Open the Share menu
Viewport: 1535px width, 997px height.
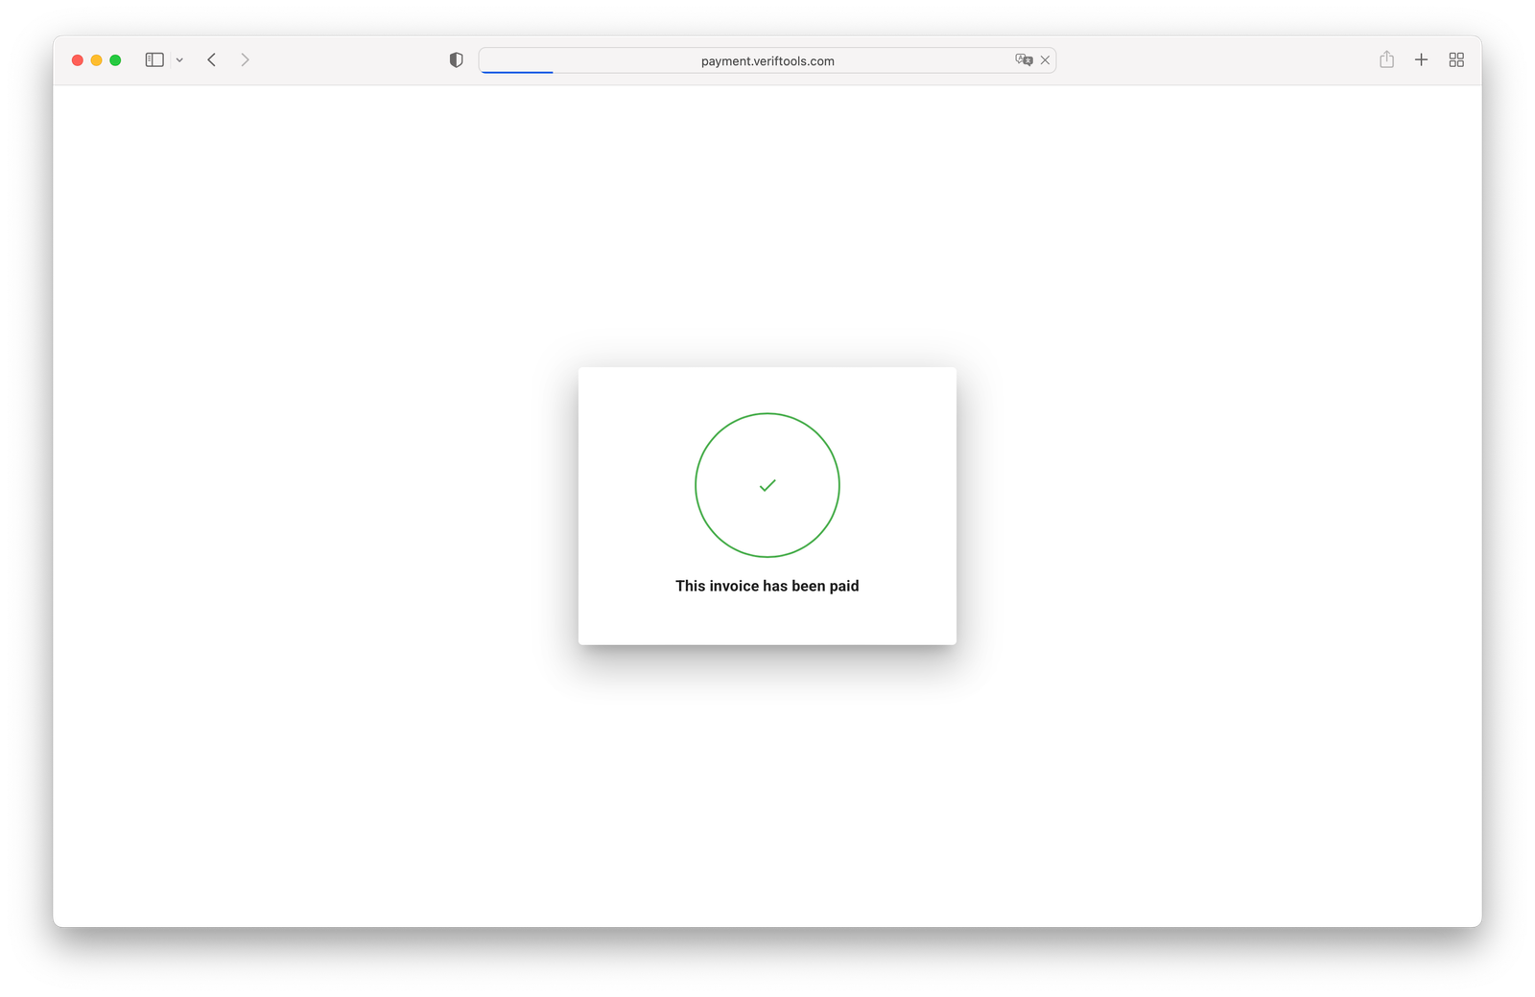(x=1386, y=60)
